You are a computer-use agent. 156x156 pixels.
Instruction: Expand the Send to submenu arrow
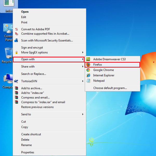point(83,114)
